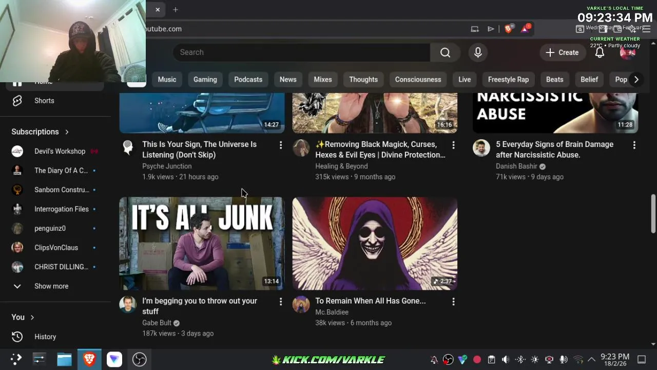Image resolution: width=657 pixels, height=370 pixels.
Task: Activate voice search microphone
Action: click(x=478, y=52)
